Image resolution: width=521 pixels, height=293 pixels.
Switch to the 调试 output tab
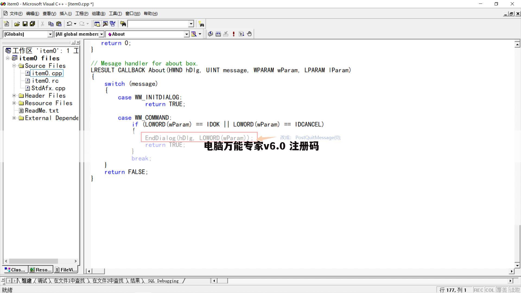42,281
